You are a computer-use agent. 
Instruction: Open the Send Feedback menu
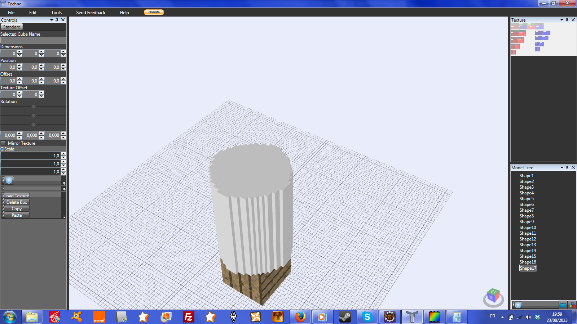pos(91,13)
